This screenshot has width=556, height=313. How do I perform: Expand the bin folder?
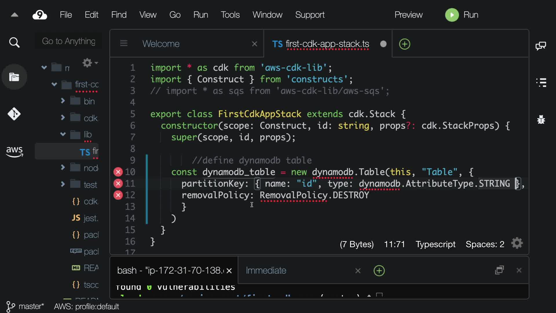click(x=63, y=101)
